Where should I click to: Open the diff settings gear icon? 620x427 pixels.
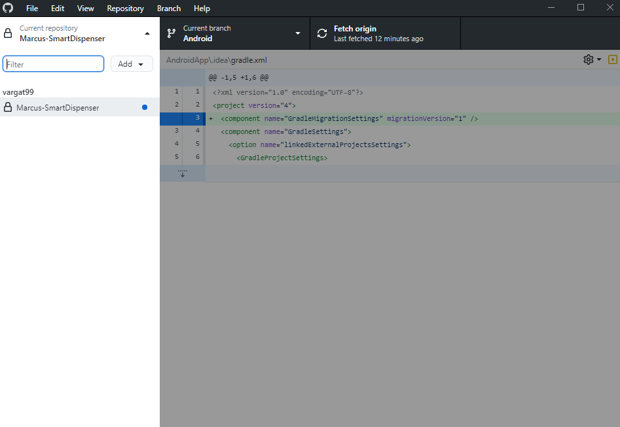coord(588,59)
